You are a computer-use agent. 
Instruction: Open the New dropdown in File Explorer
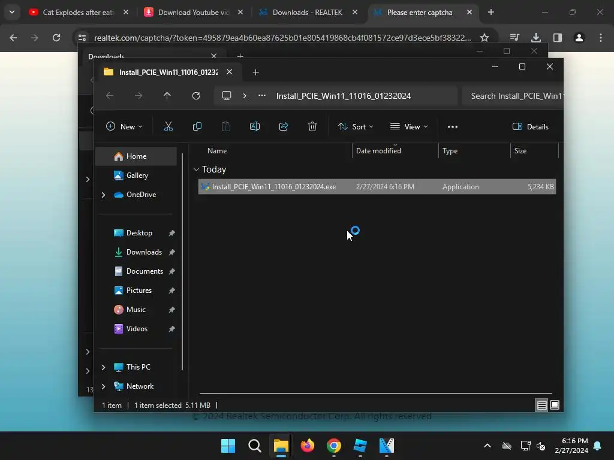tap(124, 127)
